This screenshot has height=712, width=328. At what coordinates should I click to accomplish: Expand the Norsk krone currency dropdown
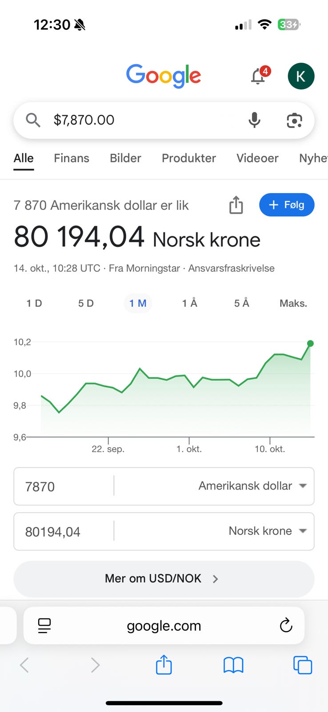(x=267, y=531)
